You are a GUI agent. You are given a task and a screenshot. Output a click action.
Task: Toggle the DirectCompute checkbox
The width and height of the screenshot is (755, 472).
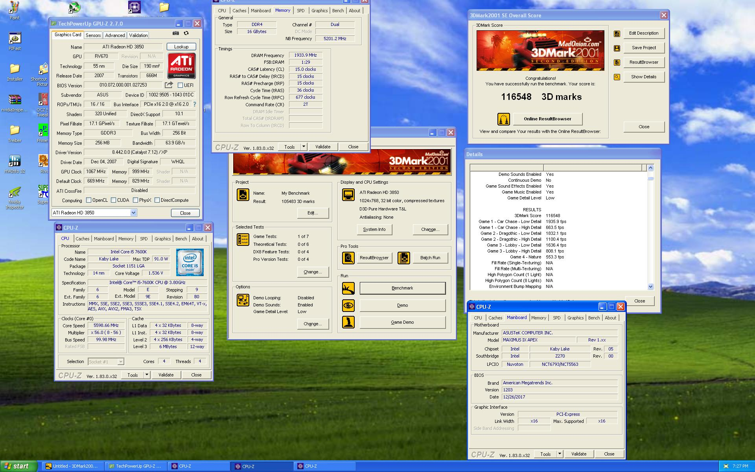pyautogui.click(x=157, y=200)
